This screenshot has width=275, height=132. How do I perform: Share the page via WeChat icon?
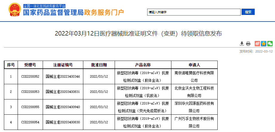[x=270, y=44]
